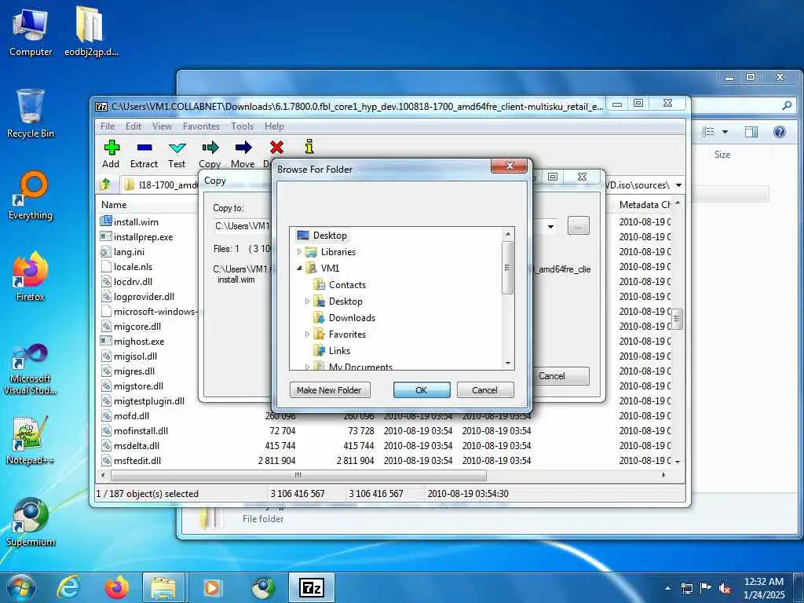Click the Copy toolbar icon
Image resolution: width=804 pixels, height=603 pixels.
coord(210,154)
